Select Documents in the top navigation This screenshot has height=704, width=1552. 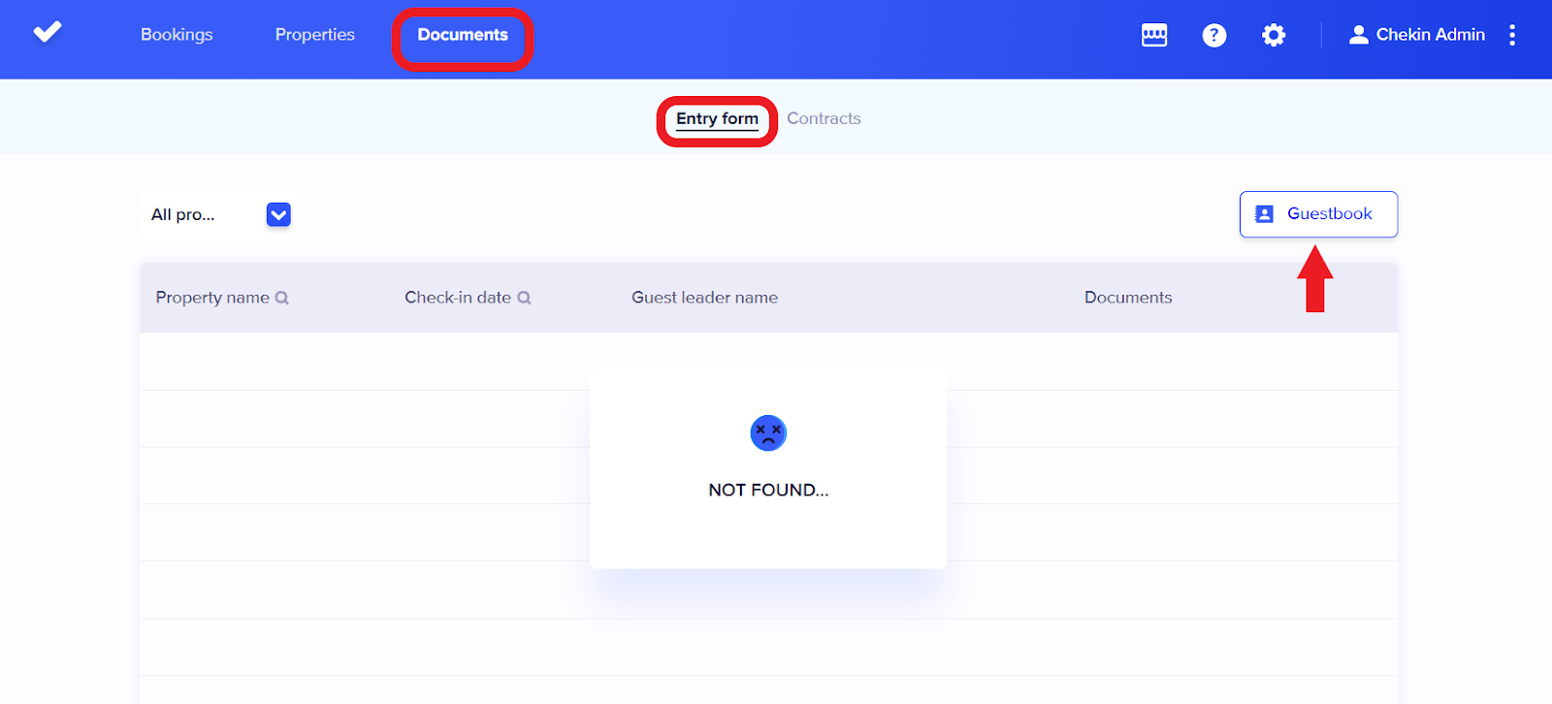point(463,35)
